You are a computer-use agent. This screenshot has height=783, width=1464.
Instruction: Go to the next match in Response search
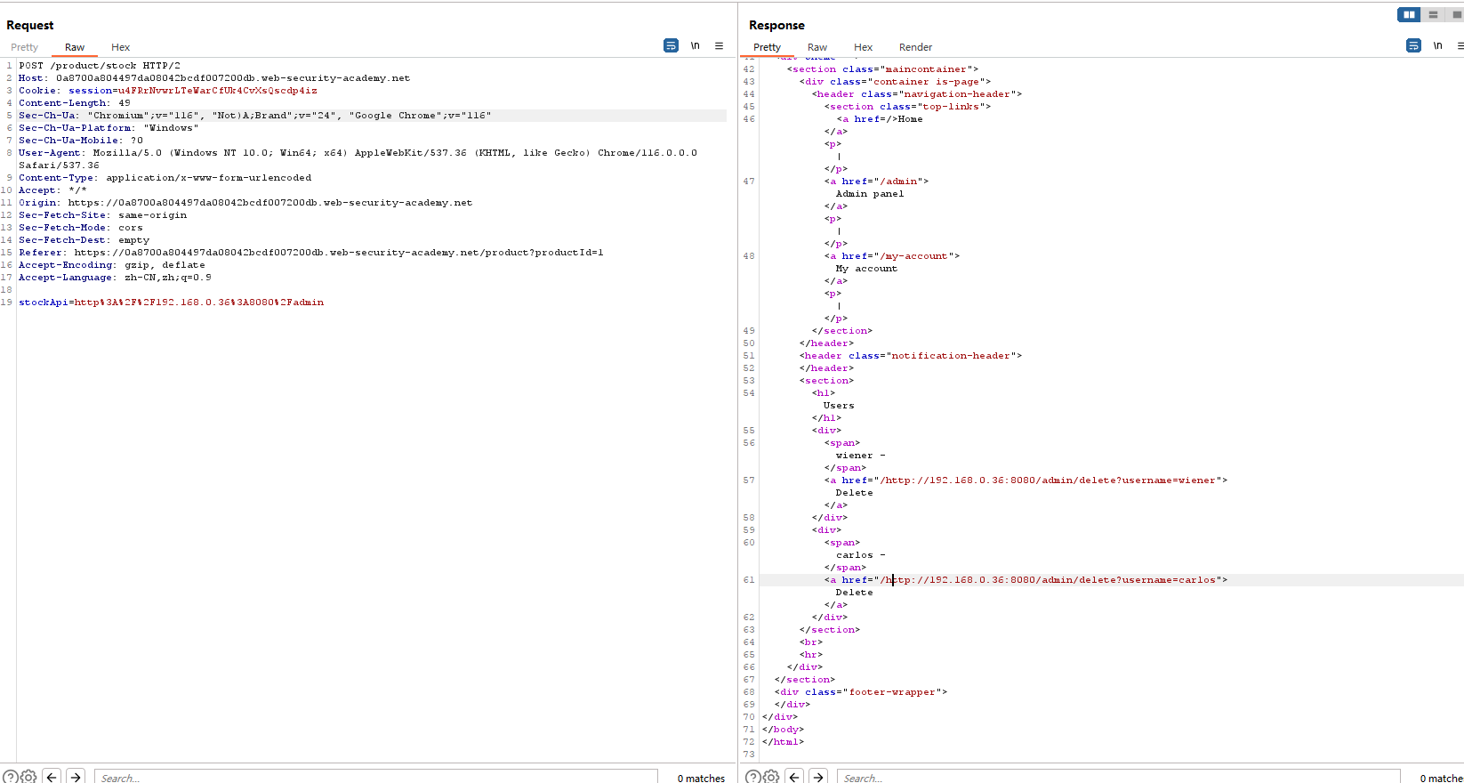[x=818, y=777]
